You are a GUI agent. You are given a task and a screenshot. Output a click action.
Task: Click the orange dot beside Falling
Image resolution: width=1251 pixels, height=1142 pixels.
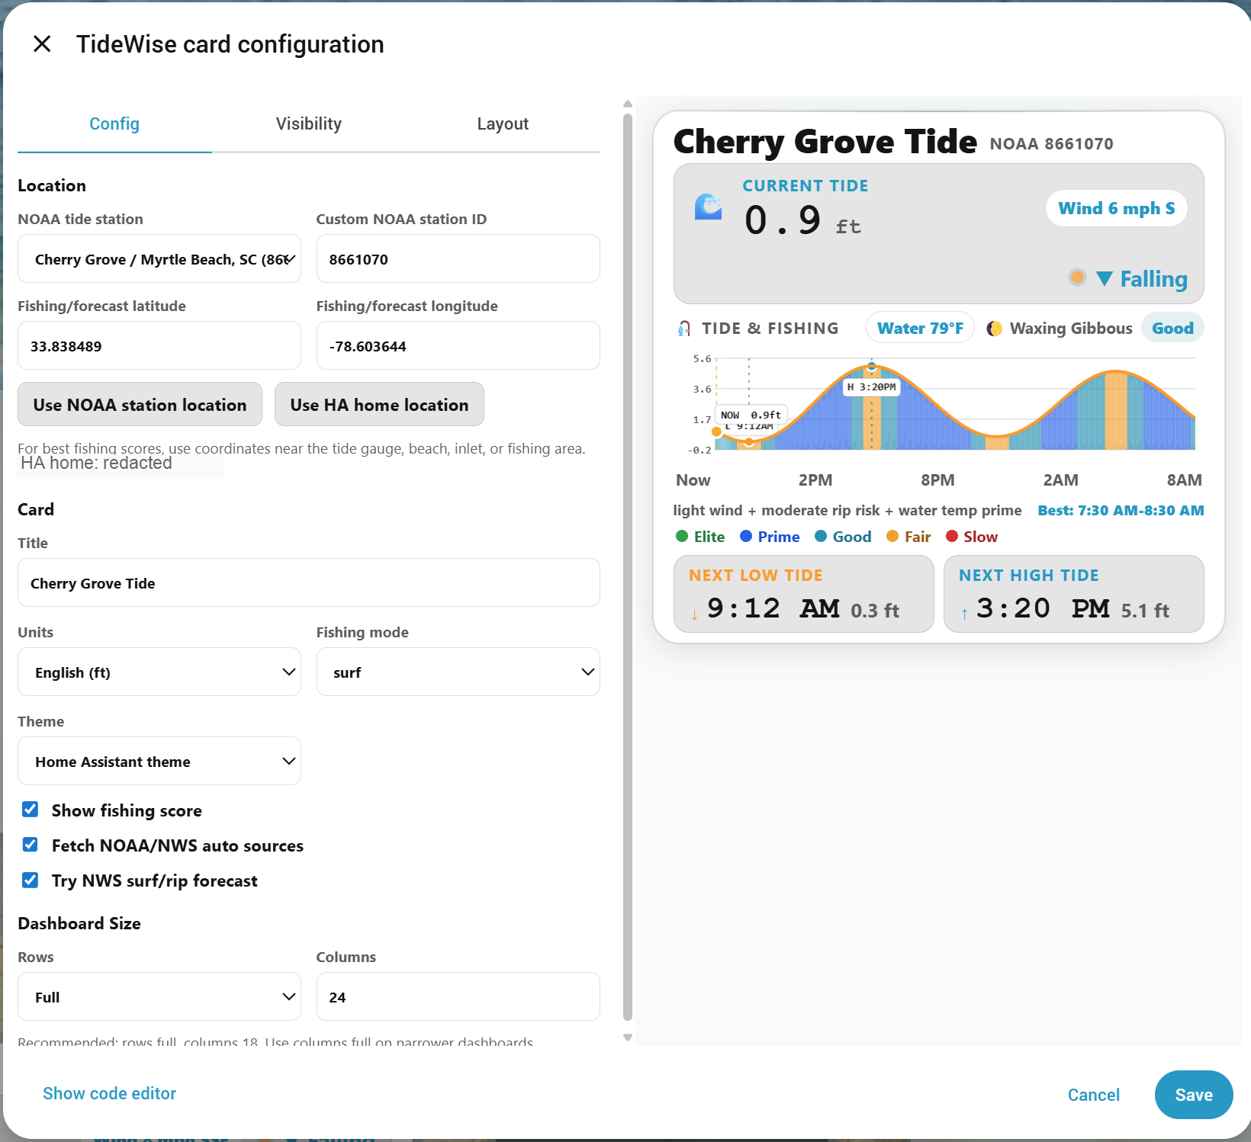click(x=1077, y=277)
